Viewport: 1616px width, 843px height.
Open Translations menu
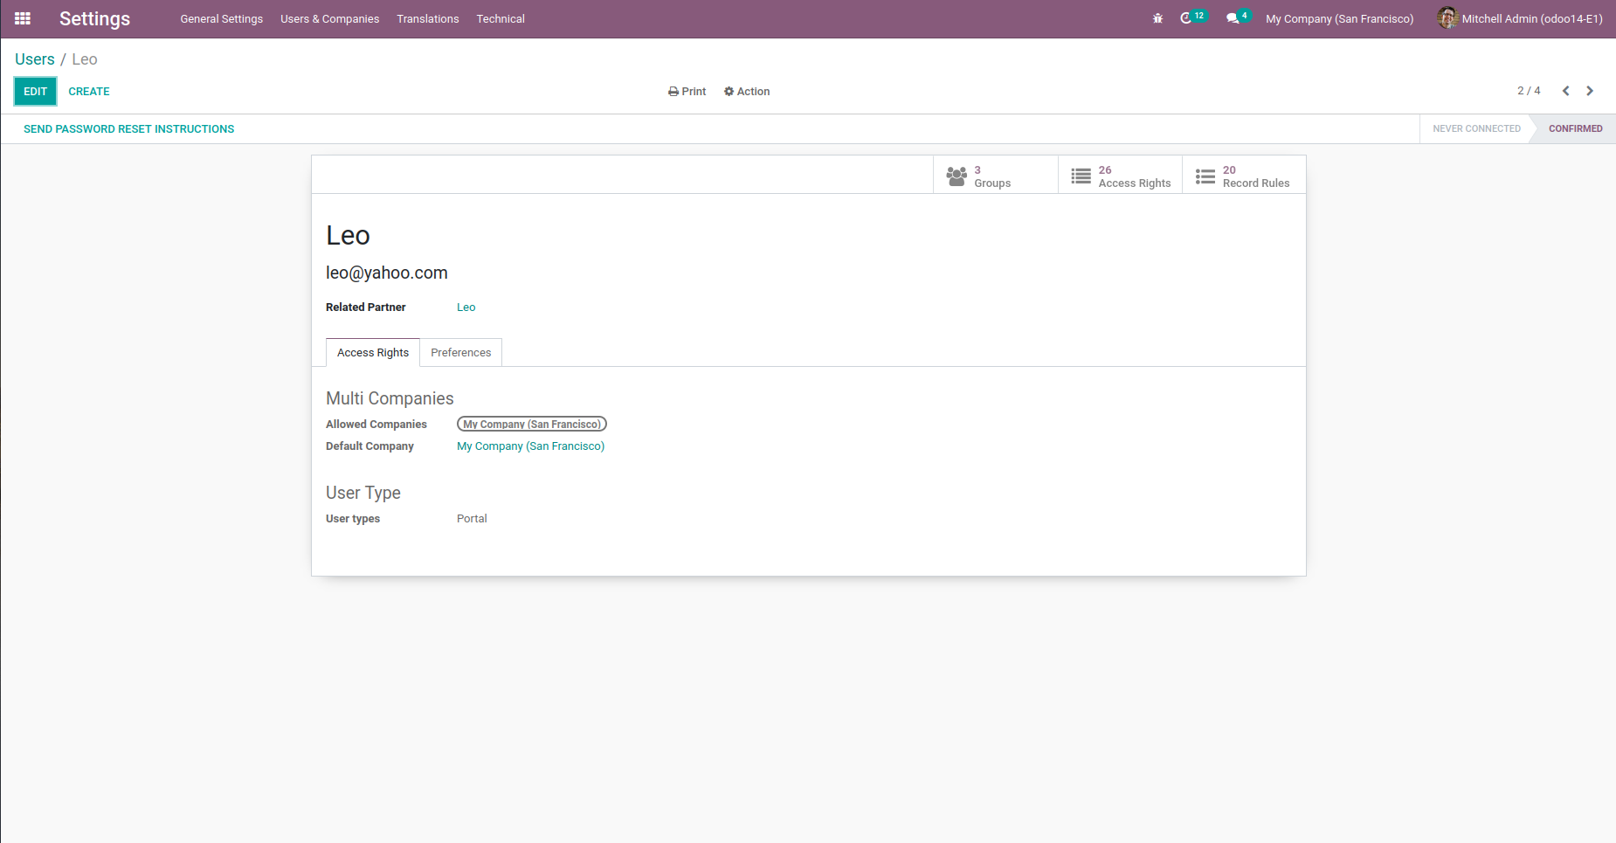coord(427,18)
